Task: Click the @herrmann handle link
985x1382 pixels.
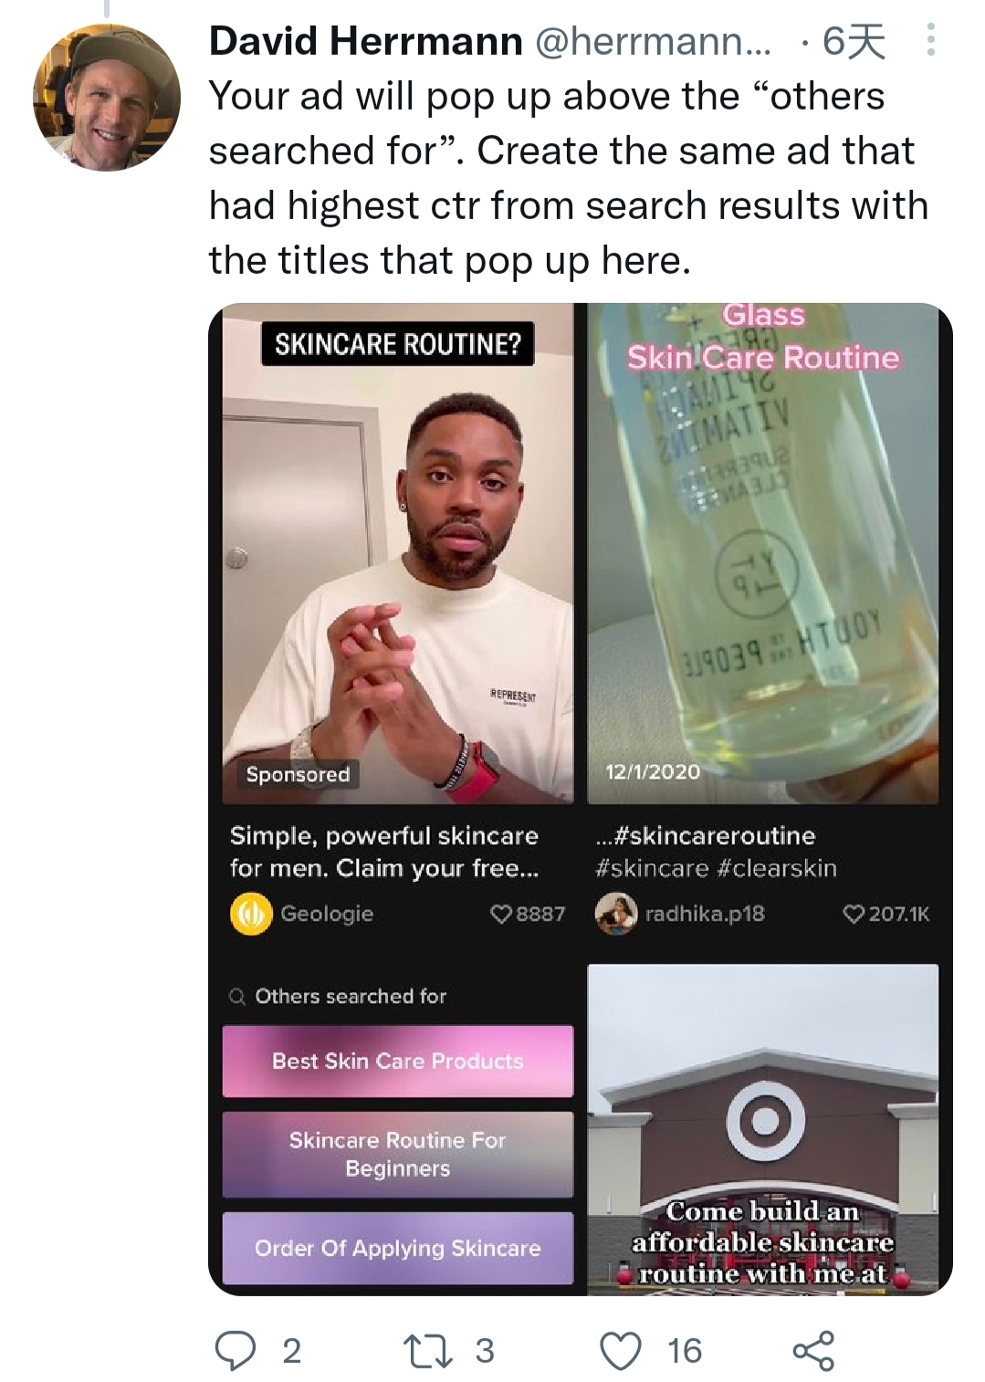Action: (652, 41)
